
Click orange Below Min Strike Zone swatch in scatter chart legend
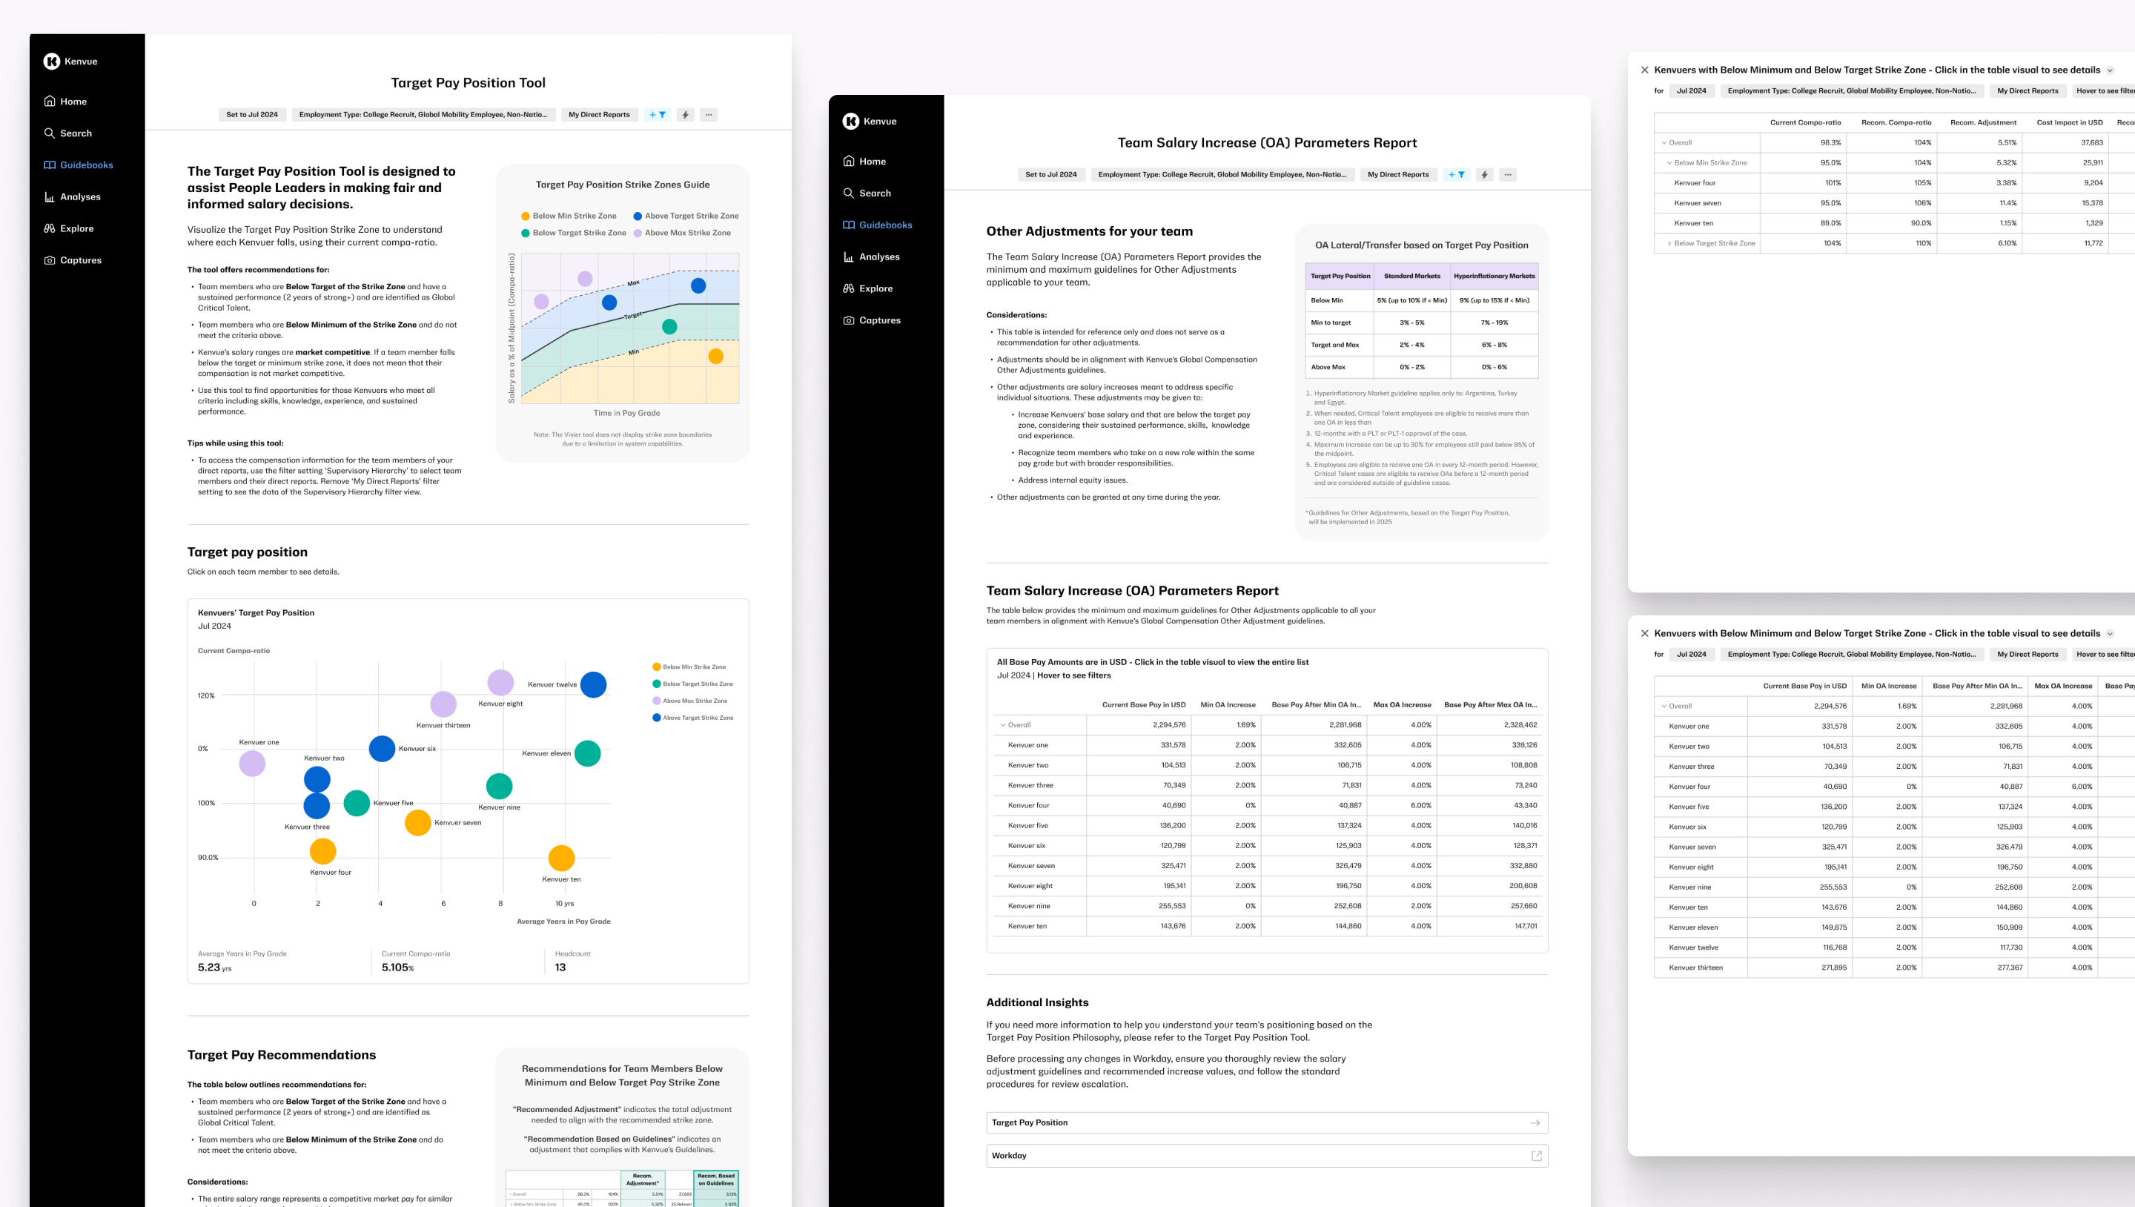pos(656,667)
